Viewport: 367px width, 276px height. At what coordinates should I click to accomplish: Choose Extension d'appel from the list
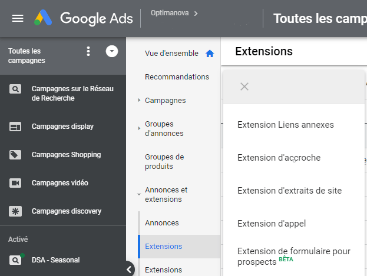pyautogui.click(x=272, y=224)
